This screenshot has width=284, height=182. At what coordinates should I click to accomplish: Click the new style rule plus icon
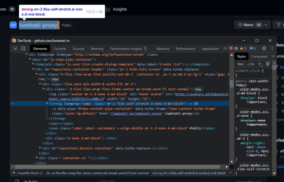coord(260,64)
